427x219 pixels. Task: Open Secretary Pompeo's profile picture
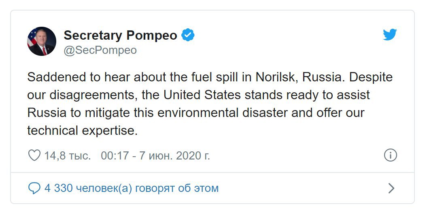42,41
